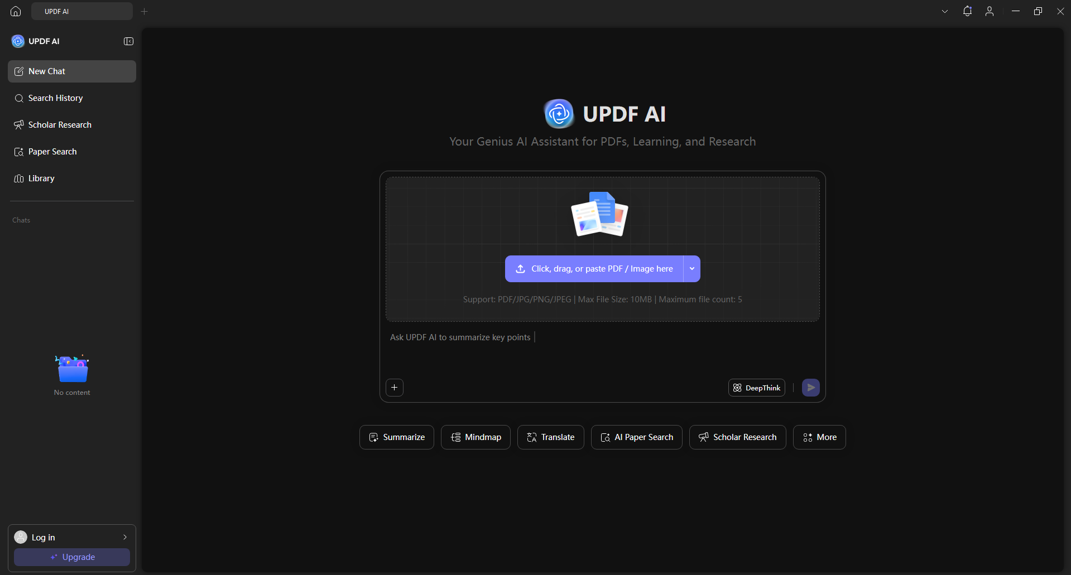Expand the Log in chevron arrow
The image size is (1071, 575).
pyautogui.click(x=125, y=537)
